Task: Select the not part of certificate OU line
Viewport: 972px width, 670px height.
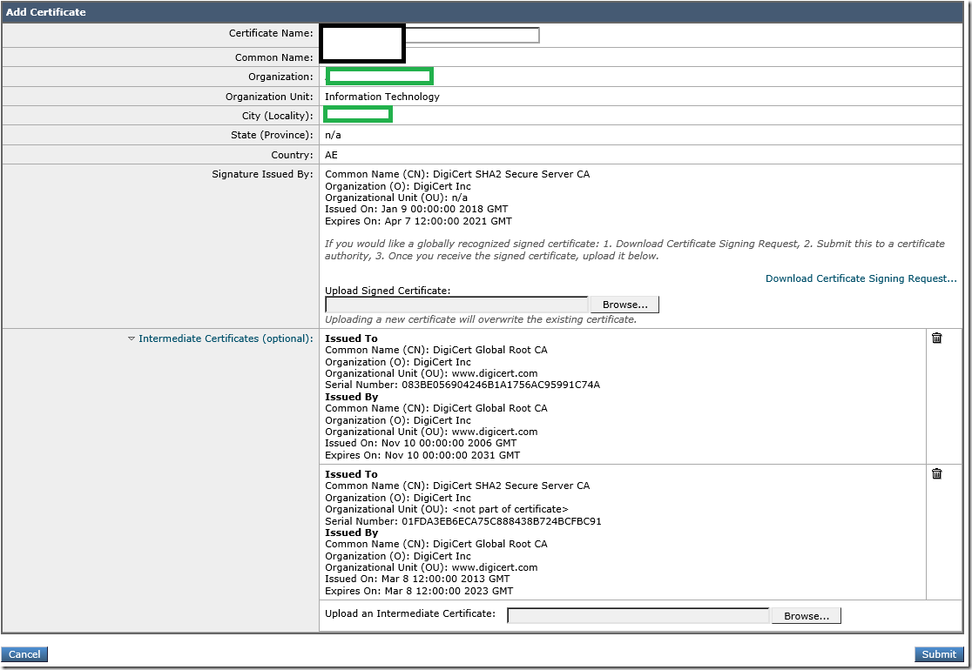Action: pos(446,509)
